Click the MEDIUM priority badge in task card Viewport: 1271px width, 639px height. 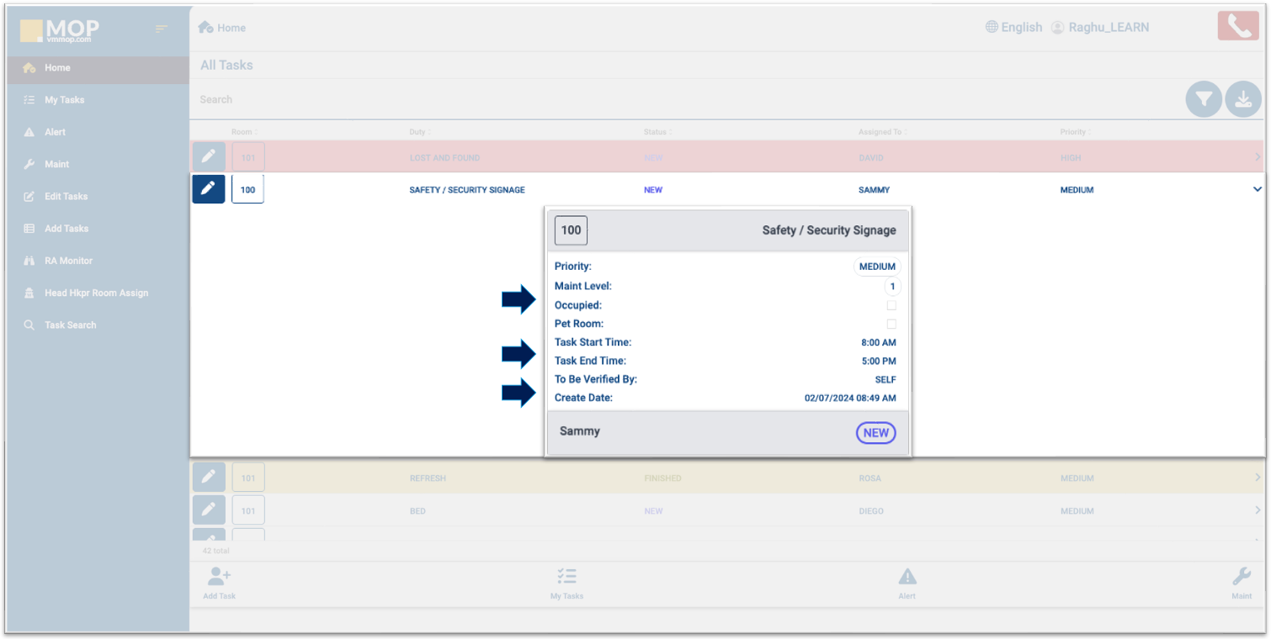click(877, 267)
